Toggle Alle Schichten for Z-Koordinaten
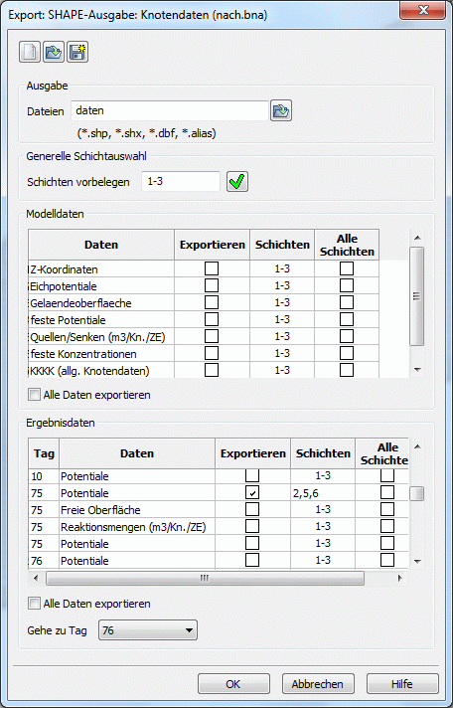Viewport: 453px width, 708px height. click(x=347, y=268)
